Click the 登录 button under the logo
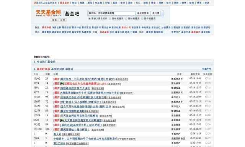The height and width of the screenshot is (147, 245). (x=54, y=20)
